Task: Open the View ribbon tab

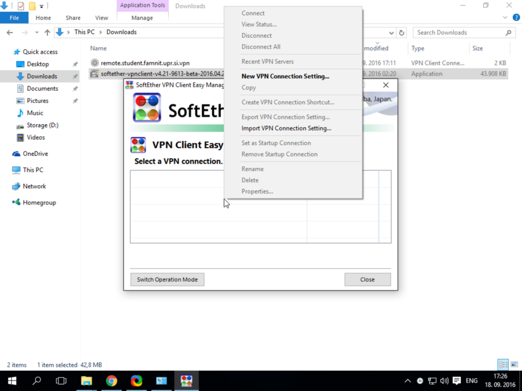Action: (101, 18)
